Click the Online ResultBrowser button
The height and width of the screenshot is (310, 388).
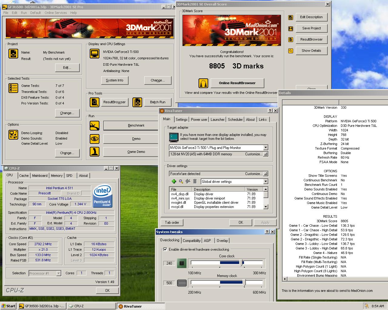237,83
